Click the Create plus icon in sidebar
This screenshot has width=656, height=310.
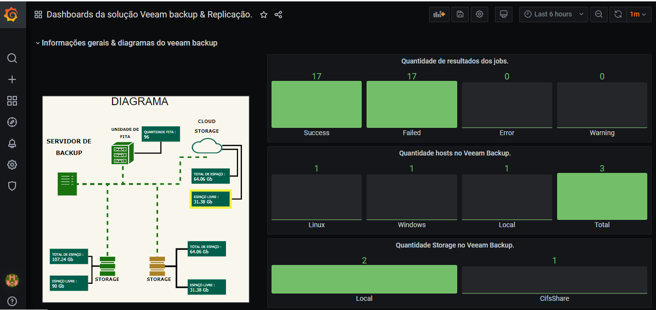[12, 80]
